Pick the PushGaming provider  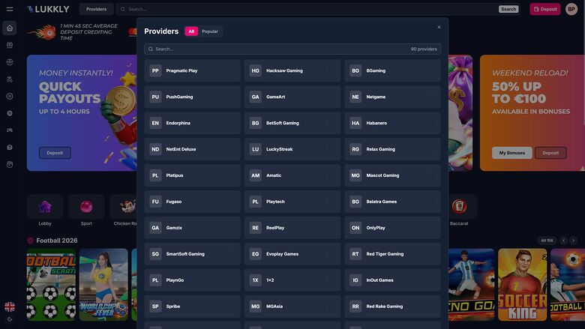click(193, 97)
